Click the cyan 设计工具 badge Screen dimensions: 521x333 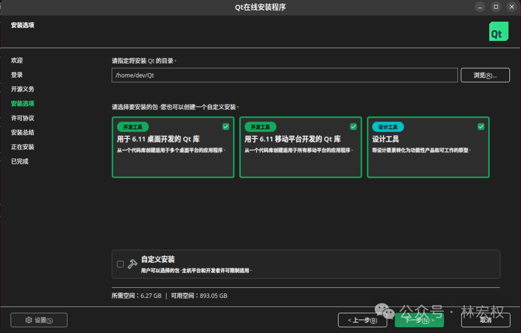[388, 127]
